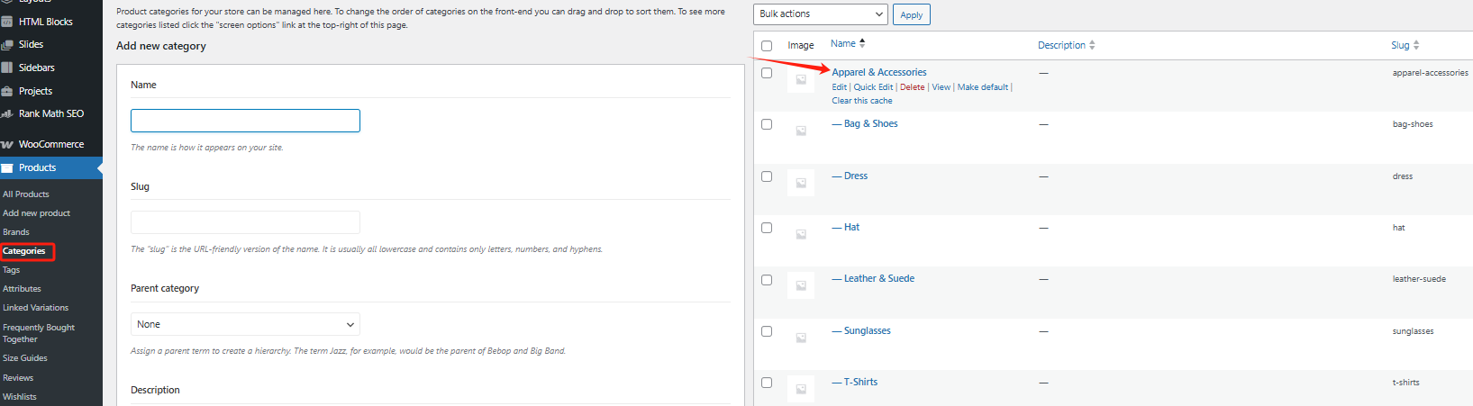This screenshot has width=1473, height=406.
Task: Click Quick Edit under Apparel & Accessories
Action: pyautogui.click(x=873, y=87)
